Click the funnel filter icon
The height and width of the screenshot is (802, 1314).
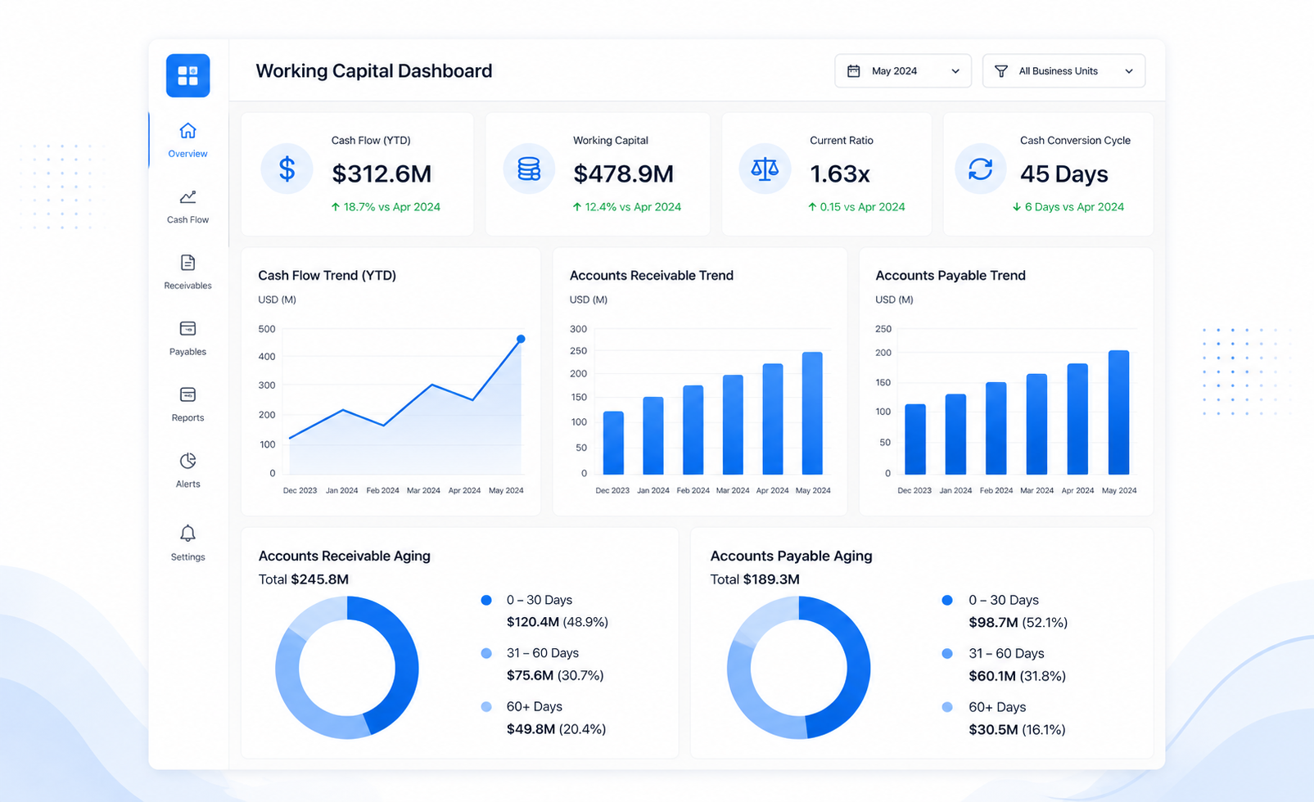(x=1001, y=71)
